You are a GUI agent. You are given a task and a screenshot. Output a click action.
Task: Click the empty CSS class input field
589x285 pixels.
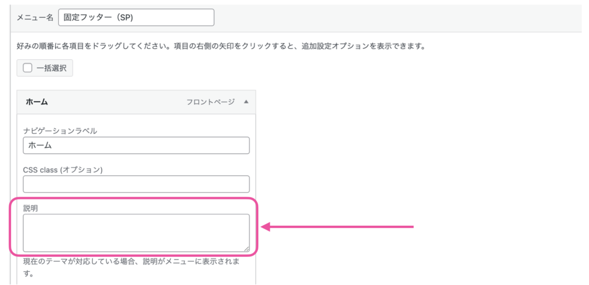(x=136, y=184)
